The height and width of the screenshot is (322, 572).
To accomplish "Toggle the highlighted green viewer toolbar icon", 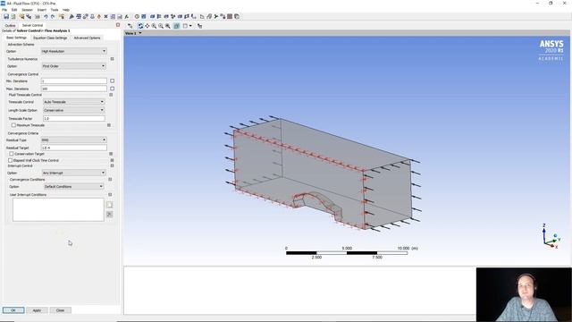I will click(177, 26).
